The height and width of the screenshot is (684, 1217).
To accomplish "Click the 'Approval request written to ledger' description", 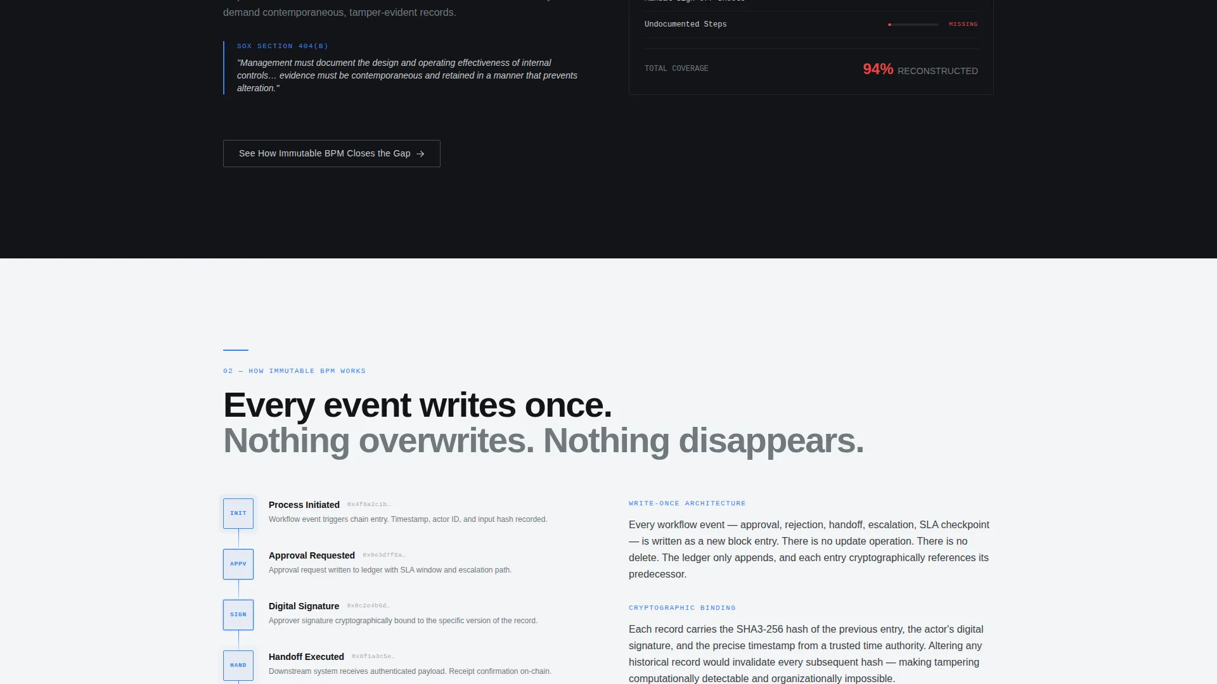I will click(x=390, y=570).
